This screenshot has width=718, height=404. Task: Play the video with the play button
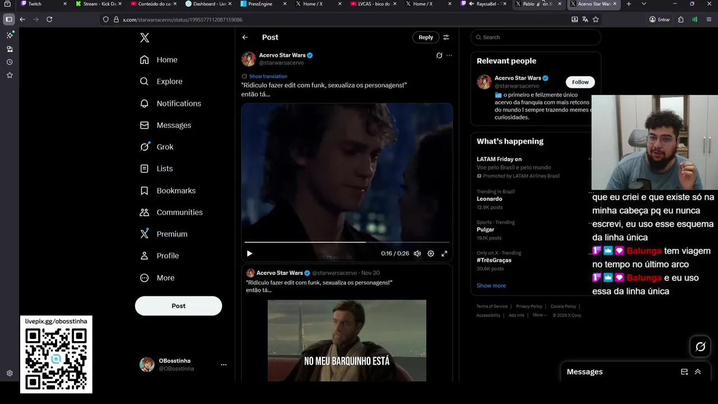pyautogui.click(x=250, y=254)
